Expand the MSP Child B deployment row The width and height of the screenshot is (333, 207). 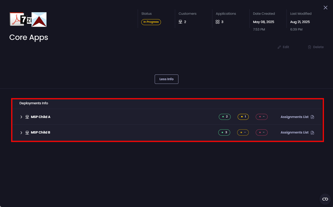click(21, 132)
